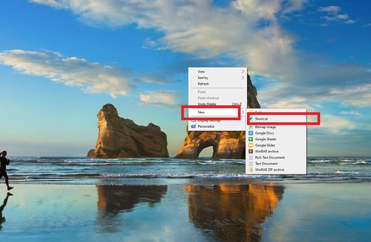Choose the green Google Sheets icon
Image resolution: width=371 pixels, height=242 pixels.
tap(251, 139)
